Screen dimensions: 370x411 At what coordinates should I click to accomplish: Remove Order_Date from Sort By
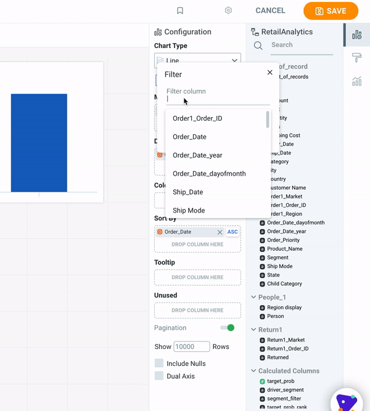pos(220,232)
